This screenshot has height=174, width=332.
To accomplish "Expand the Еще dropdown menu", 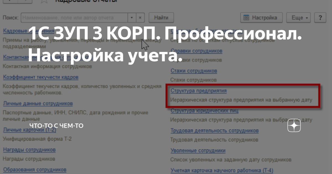I will tap(298, 18).
